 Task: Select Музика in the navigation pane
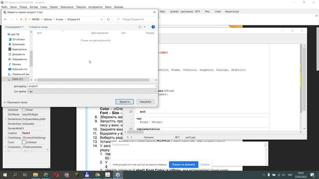[14, 64]
